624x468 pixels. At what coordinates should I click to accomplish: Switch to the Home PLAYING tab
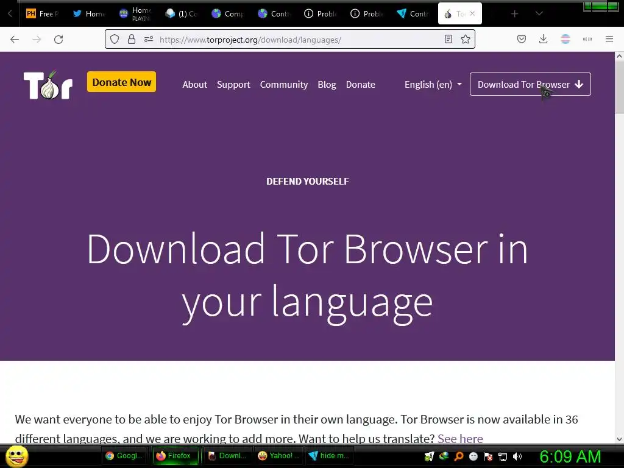point(135,14)
